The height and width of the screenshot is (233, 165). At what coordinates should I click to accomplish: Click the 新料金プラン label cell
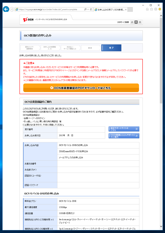(x=40, y=201)
